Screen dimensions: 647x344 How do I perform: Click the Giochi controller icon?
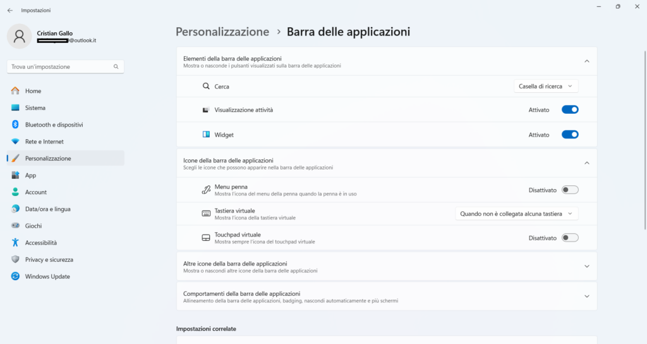pyautogui.click(x=15, y=226)
